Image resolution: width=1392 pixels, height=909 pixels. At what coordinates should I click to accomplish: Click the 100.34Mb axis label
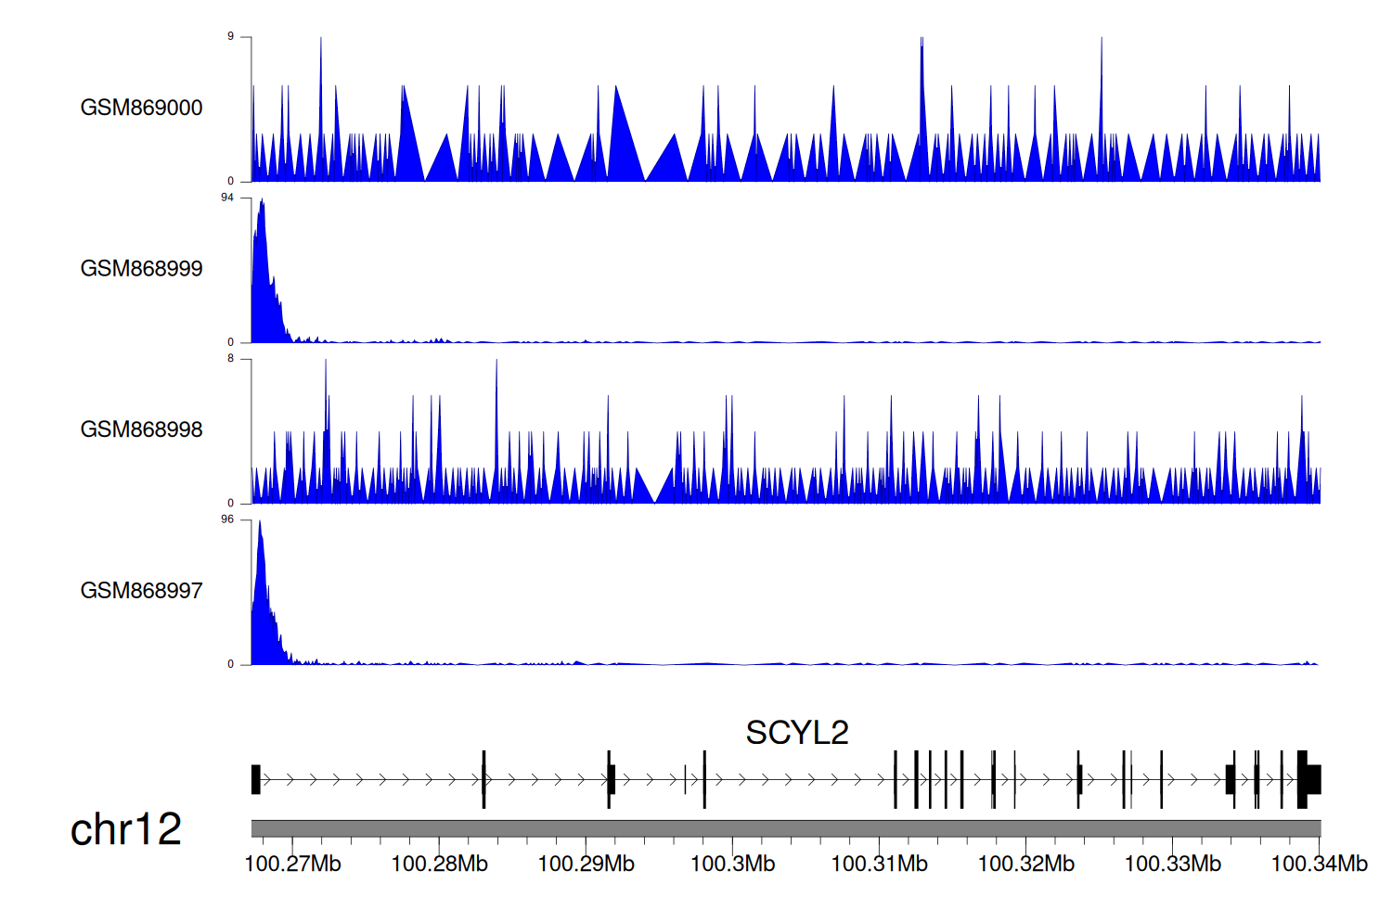point(1319,864)
